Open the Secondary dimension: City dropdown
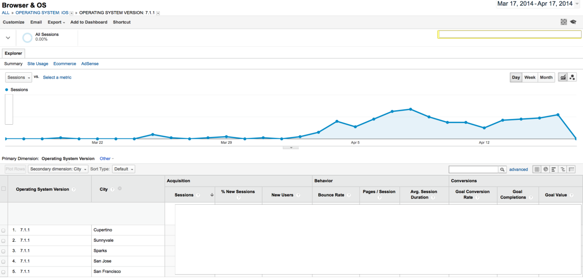The height and width of the screenshot is (279, 583). [x=58, y=169]
